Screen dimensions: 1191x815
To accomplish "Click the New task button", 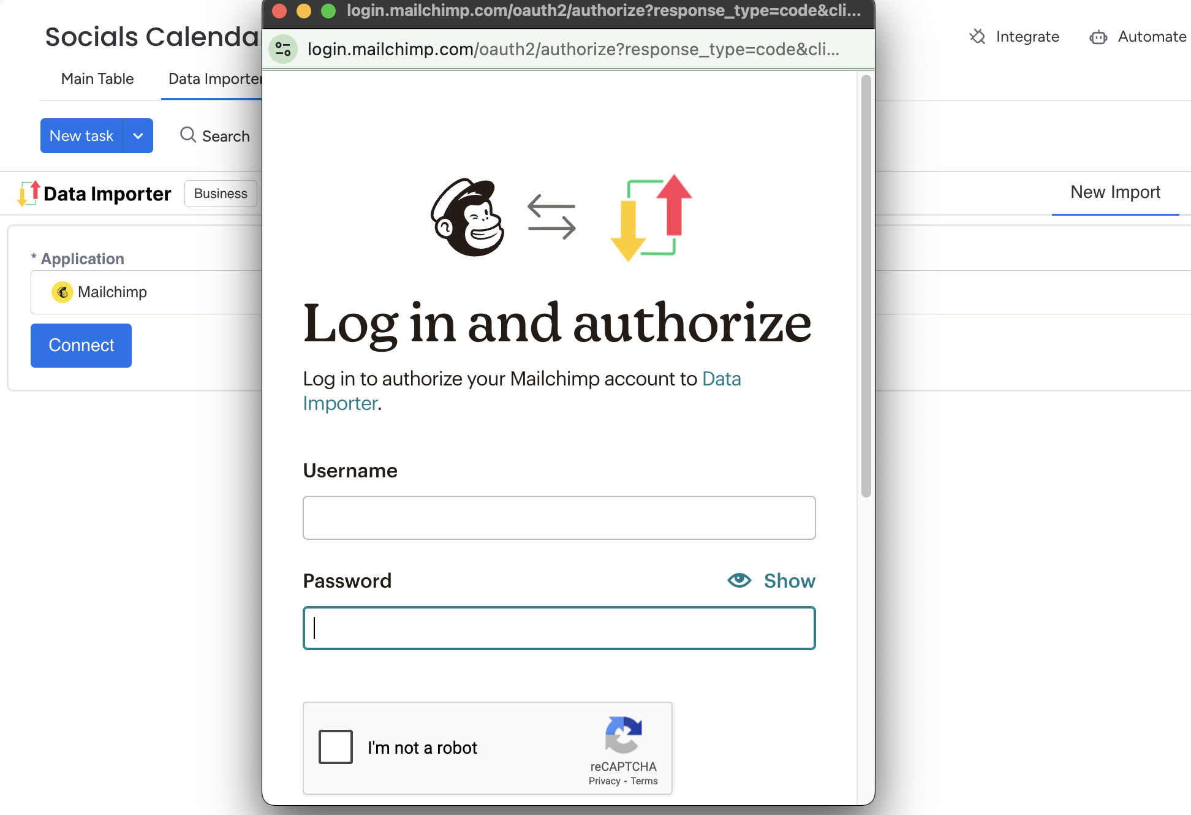I will click(x=81, y=136).
